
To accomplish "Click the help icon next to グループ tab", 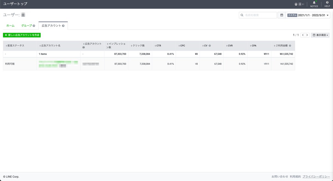I will 34,26.
